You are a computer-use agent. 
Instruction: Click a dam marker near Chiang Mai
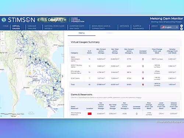[21, 50]
